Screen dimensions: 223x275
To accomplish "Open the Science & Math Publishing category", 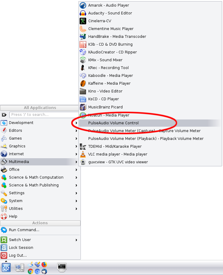I will pos(40,185).
